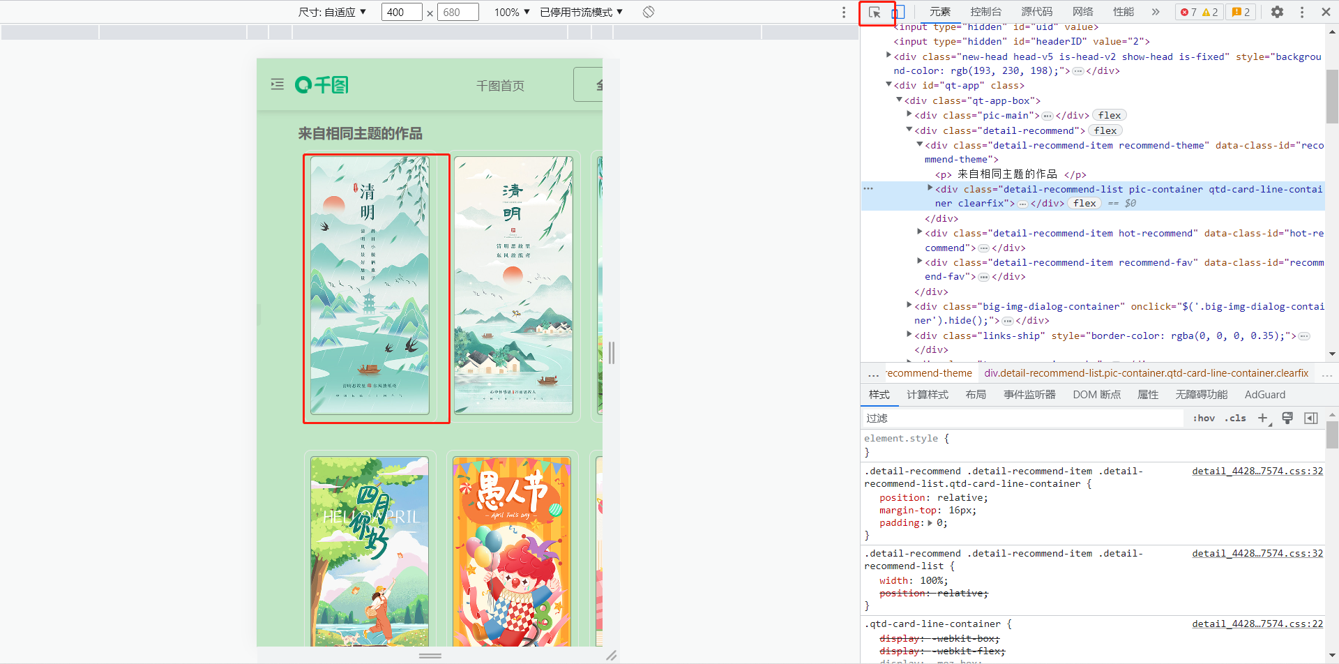Add a new style rule plus icon
This screenshot has width=1339, height=664.
tap(1263, 418)
